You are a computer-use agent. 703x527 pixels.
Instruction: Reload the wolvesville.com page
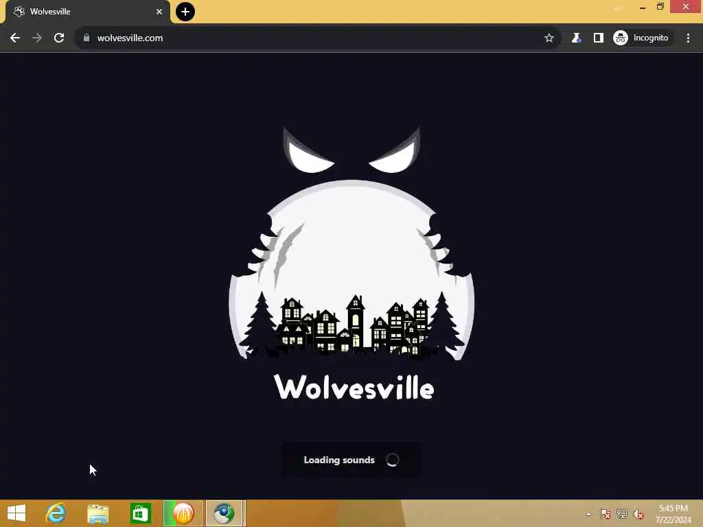[59, 38]
